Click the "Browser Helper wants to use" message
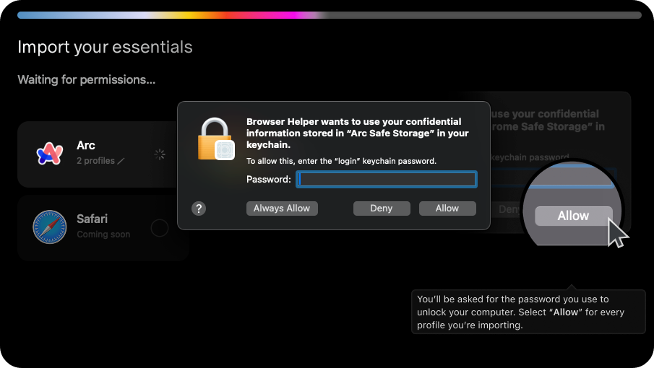The height and width of the screenshot is (368, 654). [358, 133]
